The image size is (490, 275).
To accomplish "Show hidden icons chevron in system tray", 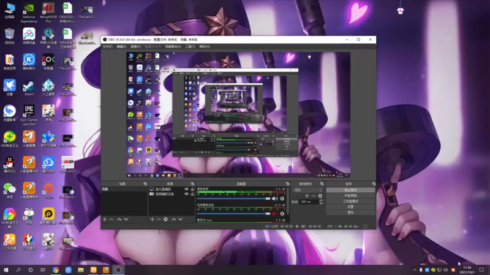I will point(415,270).
